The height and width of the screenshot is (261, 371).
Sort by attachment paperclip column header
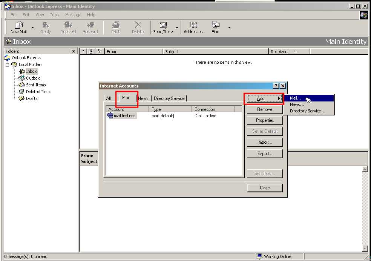tap(91, 51)
